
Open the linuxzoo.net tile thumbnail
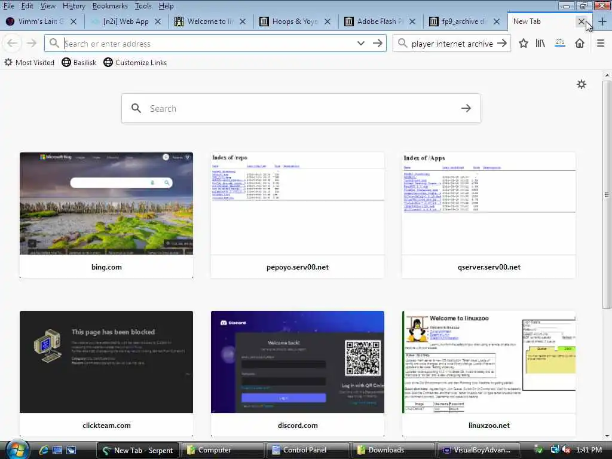[489, 362]
